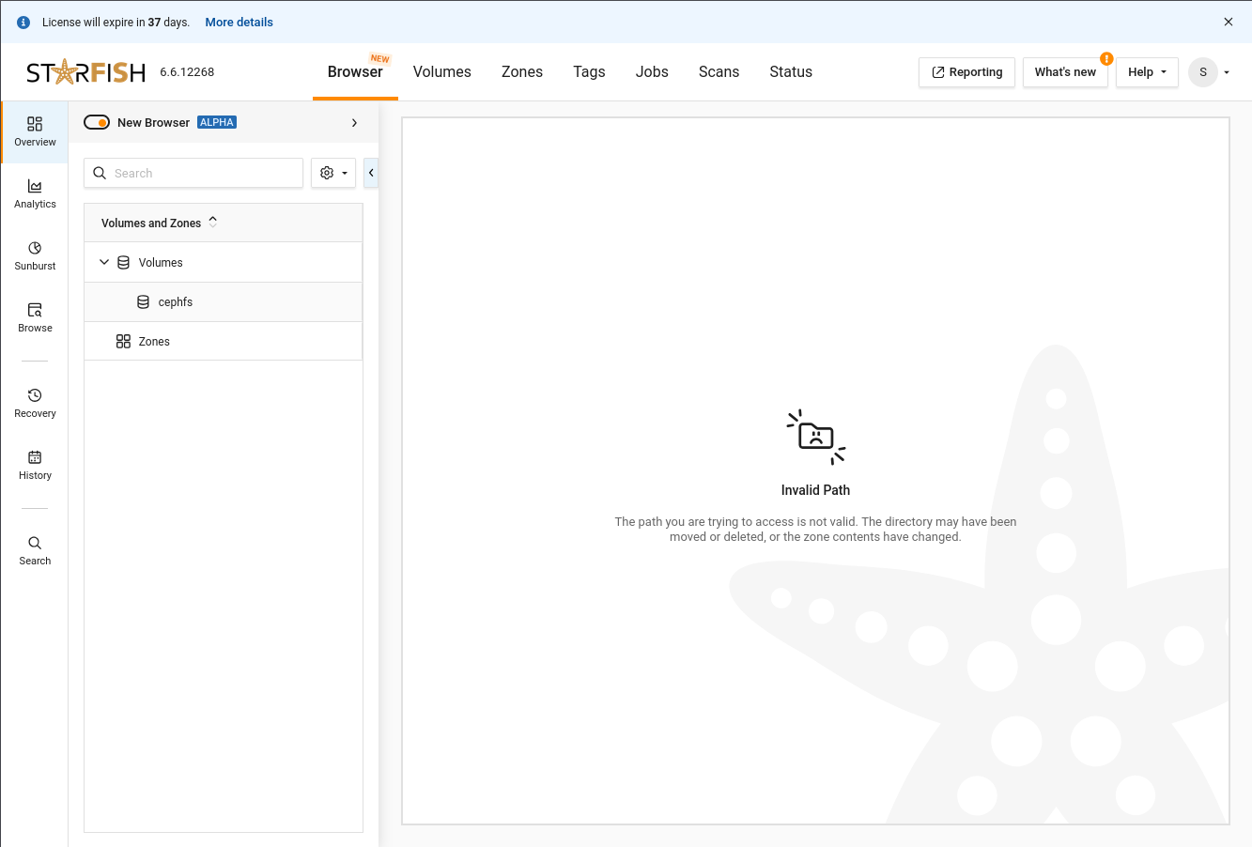Open the History calendar icon
This screenshot has width=1252, height=847.
35,465
